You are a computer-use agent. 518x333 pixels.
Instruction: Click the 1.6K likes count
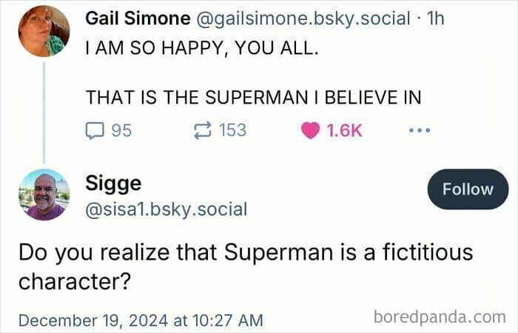[345, 131]
